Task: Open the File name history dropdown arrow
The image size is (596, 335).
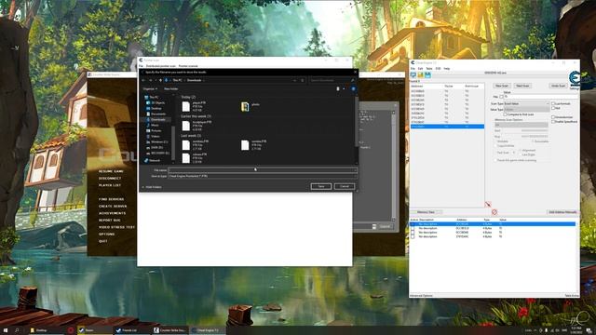Action: 355,170
